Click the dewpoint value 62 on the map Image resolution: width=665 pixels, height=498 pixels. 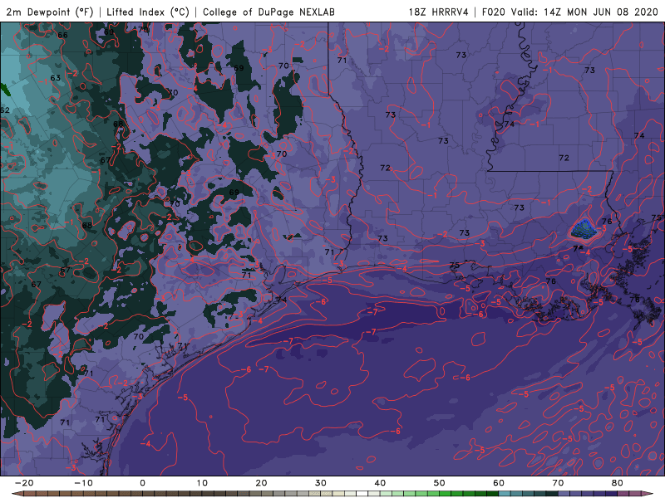[5, 110]
